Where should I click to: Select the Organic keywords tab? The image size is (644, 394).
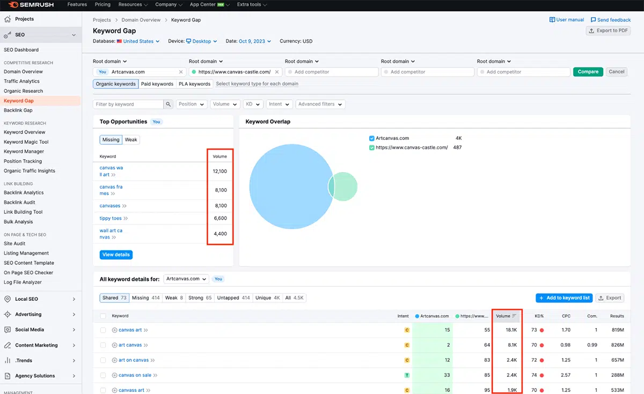pos(115,84)
